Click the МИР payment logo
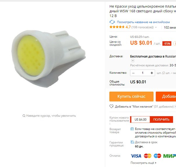This screenshot has width=176, height=167. point(170,156)
